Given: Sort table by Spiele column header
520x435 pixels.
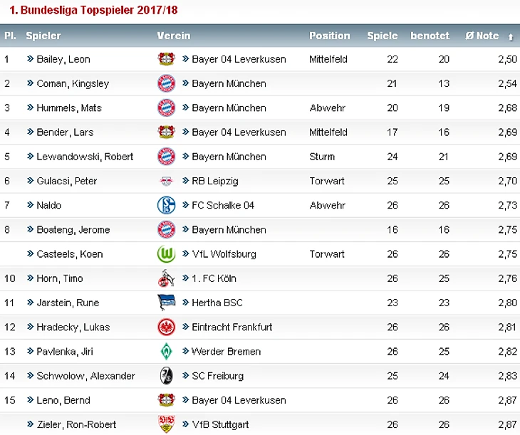Looking at the screenshot, I should click(x=383, y=36).
